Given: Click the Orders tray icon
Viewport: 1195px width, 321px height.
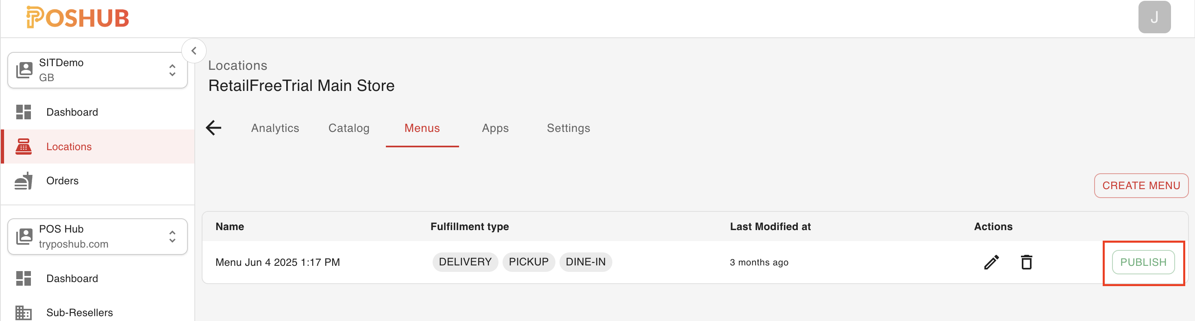Looking at the screenshot, I should coord(23,180).
